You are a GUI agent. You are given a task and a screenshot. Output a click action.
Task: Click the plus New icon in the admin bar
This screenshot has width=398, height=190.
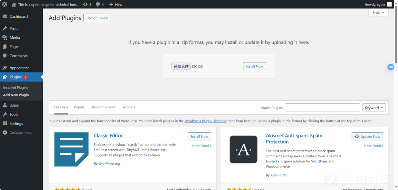click(x=111, y=4)
